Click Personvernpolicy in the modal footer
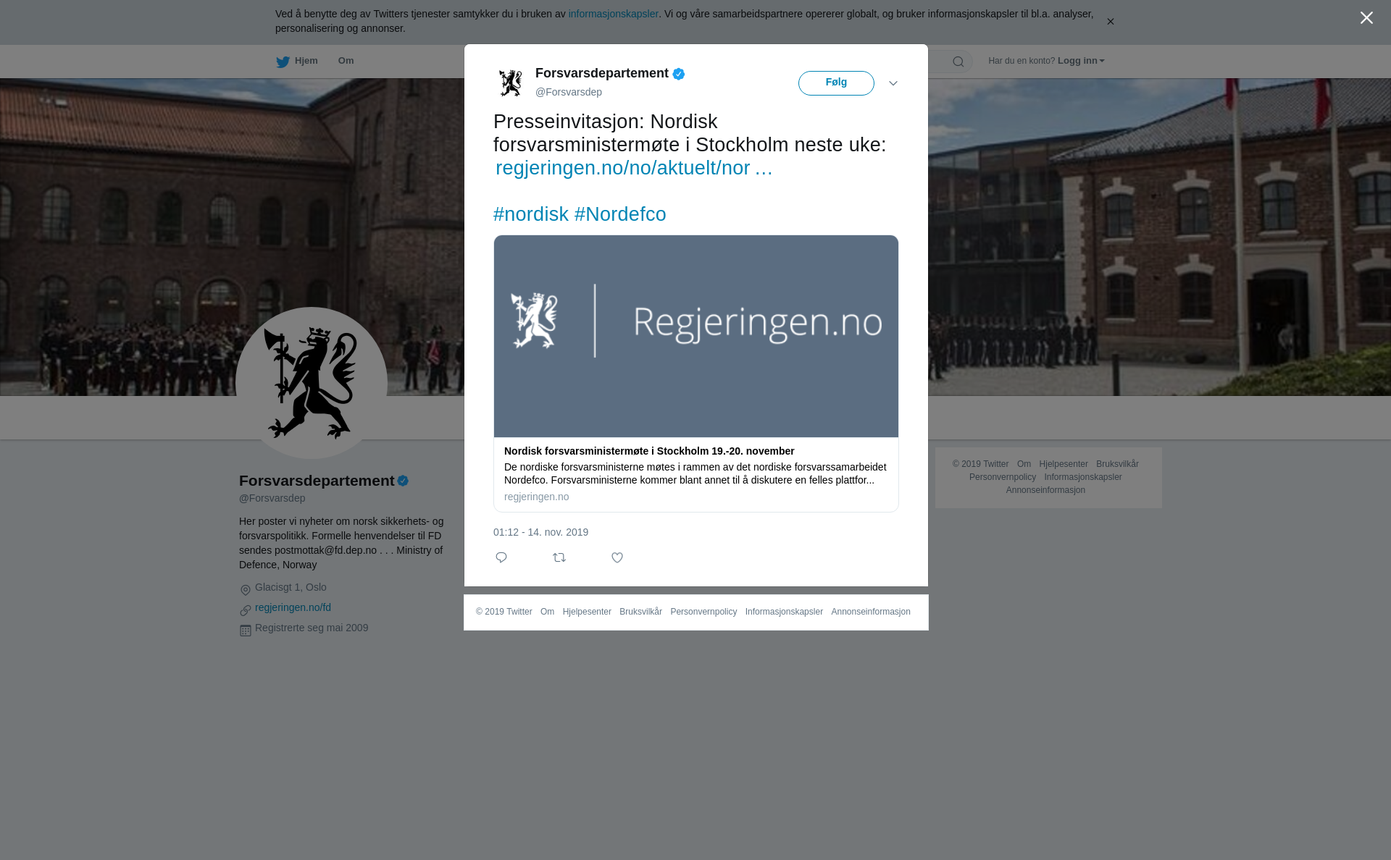The height and width of the screenshot is (860, 1391). pos(703,612)
